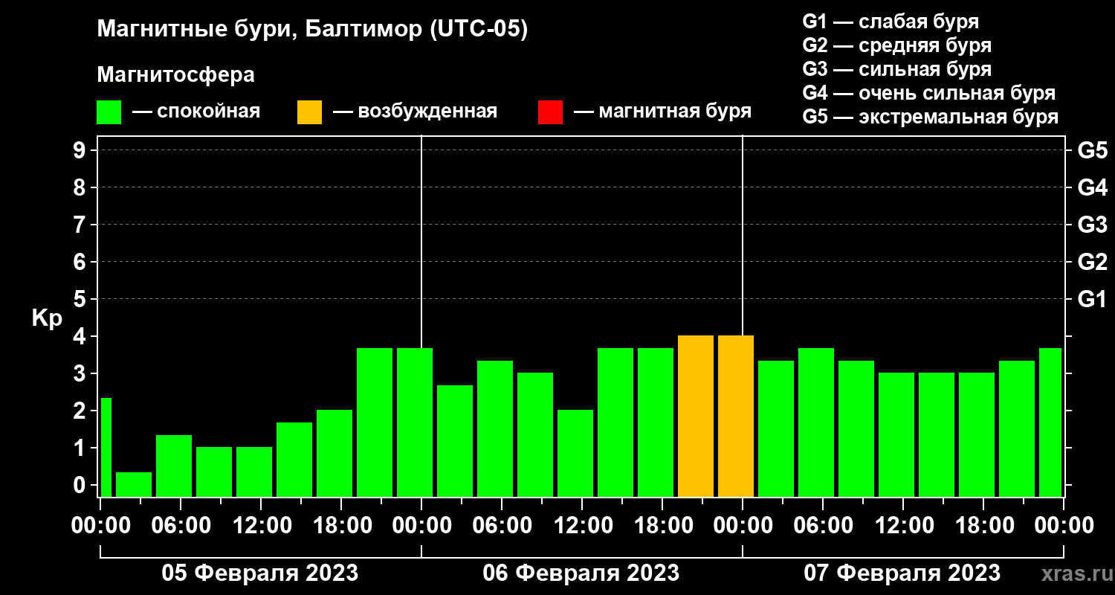
Task: Click the Kp 2 bar above 18:00 on 05 Февраля
Action: tap(334, 453)
